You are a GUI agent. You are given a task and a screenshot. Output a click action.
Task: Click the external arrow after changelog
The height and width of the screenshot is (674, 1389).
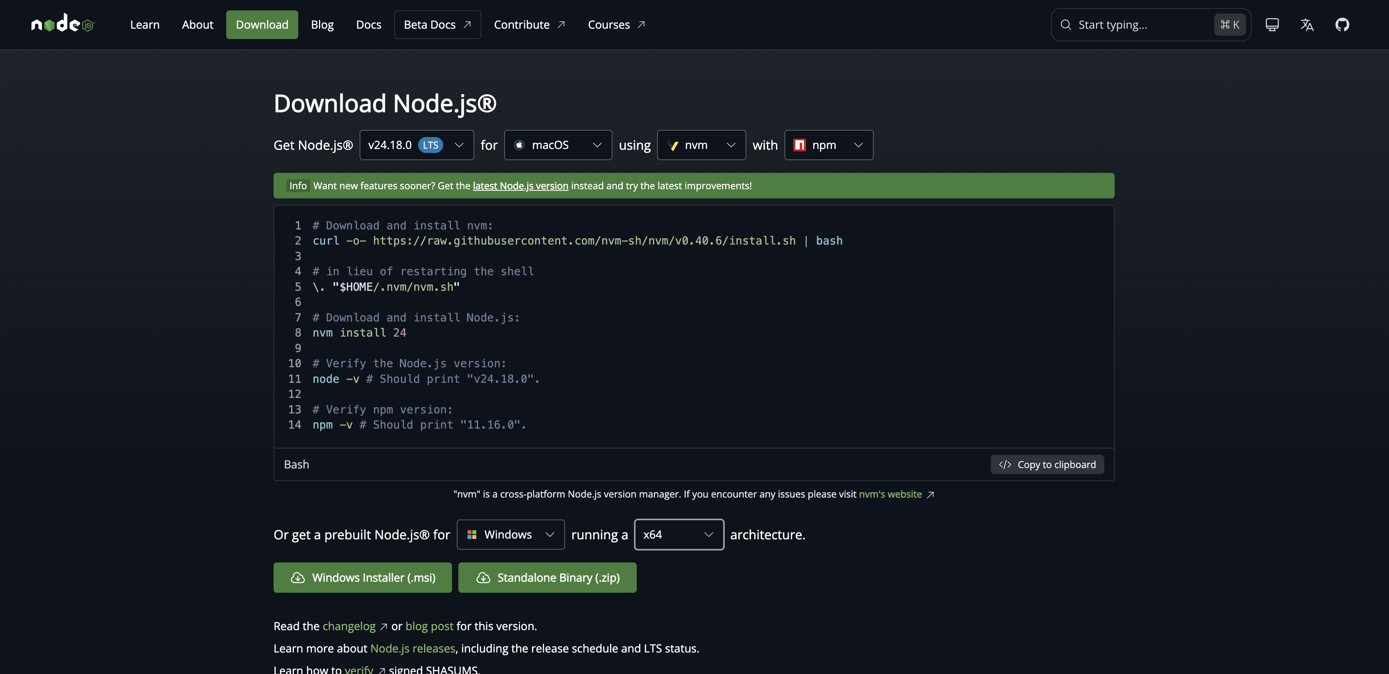383,627
